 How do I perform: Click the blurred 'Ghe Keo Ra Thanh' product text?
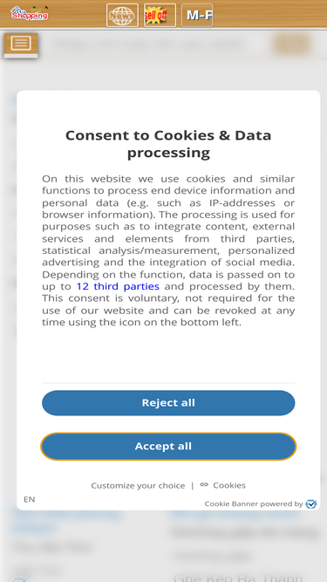click(238, 577)
